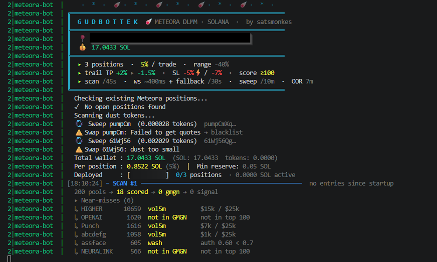Image resolution: width=437 pixels, height=262 pixels.
Task: Click the checkmark before No open positions found
Action: tap(77, 107)
